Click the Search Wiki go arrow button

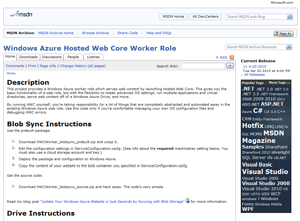click(230, 66)
